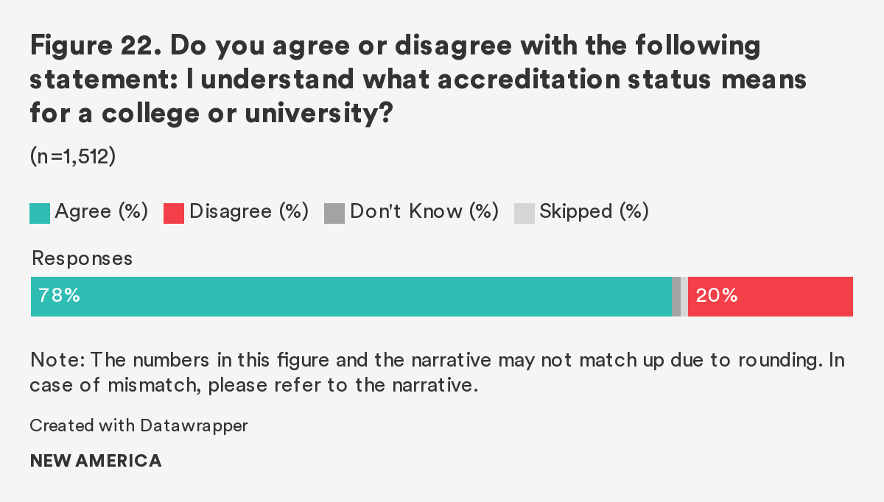Select the "Disagree (%)" legend label
Viewport: 884px width, 502px height.
click(248, 212)
